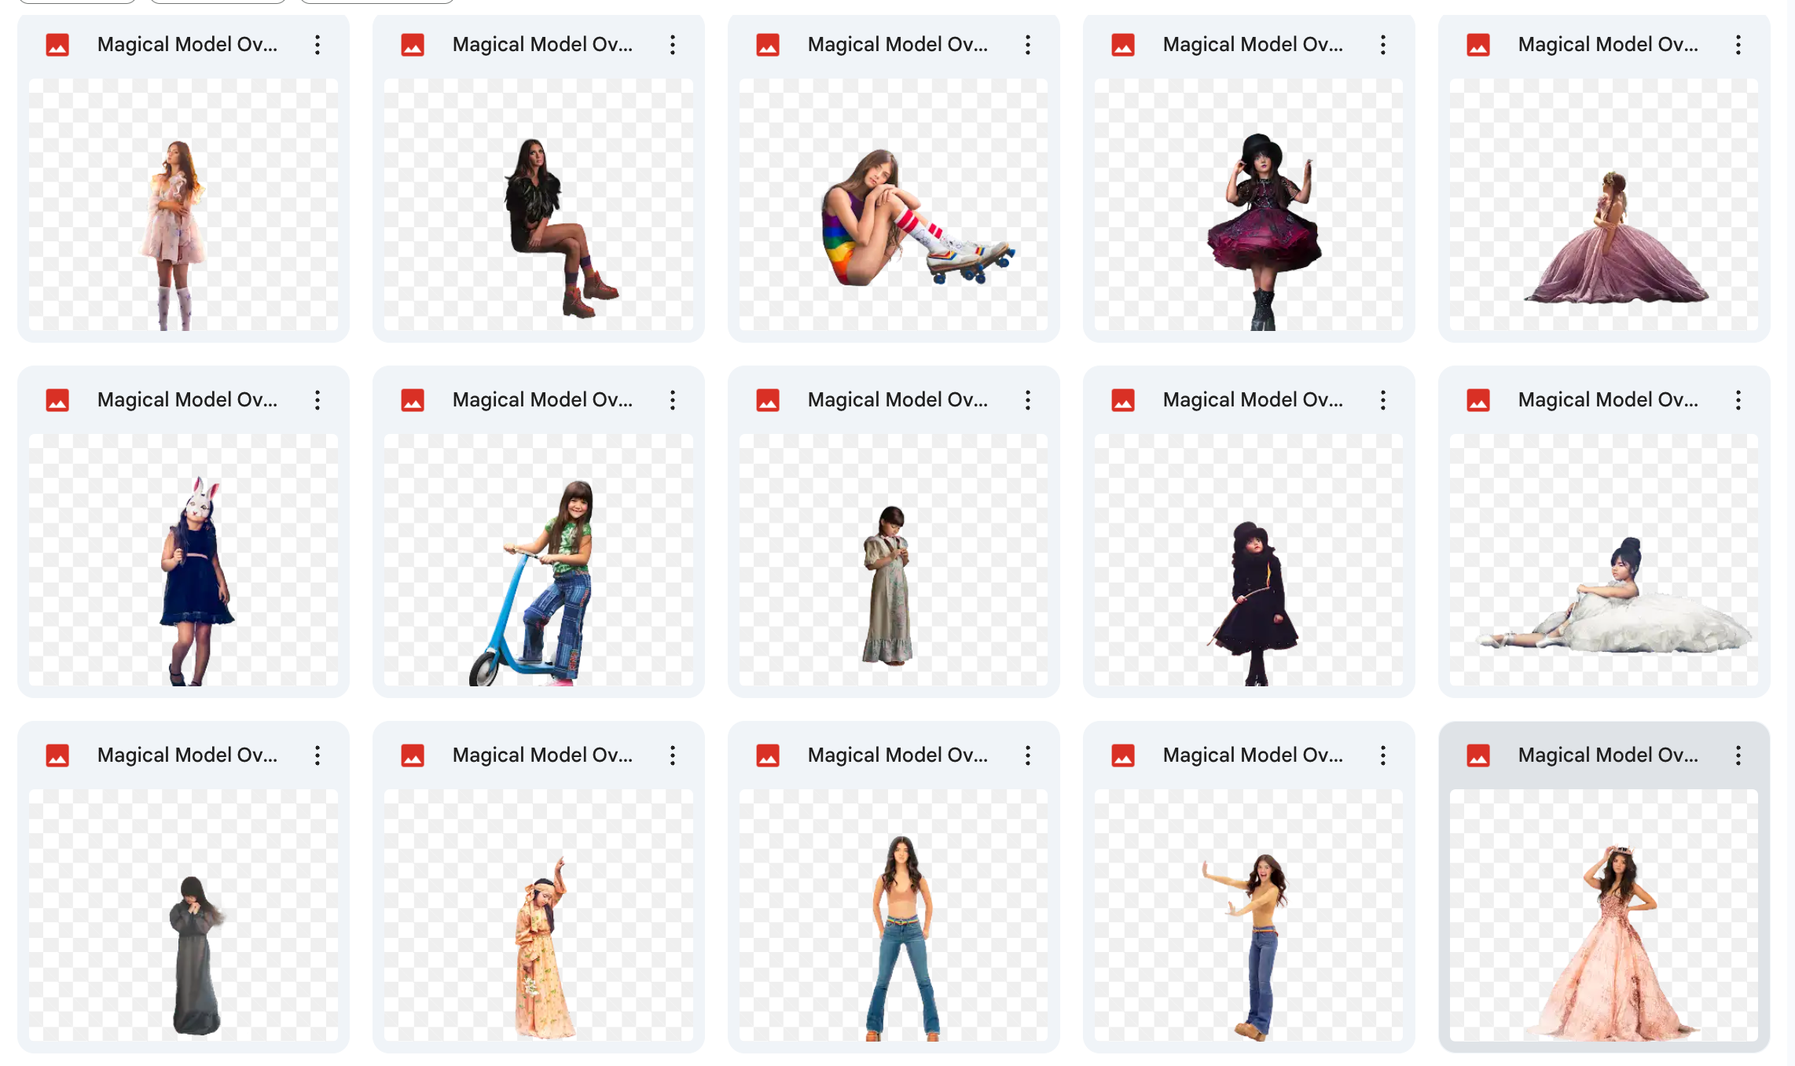Open thumbnail of girl in floral kimono
This screenshot has height=1066, width=1795.
click(x=538, y=915)
